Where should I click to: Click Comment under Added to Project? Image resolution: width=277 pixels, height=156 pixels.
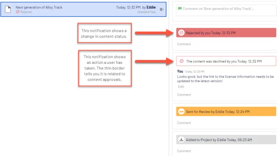click(x=184, y=151)
